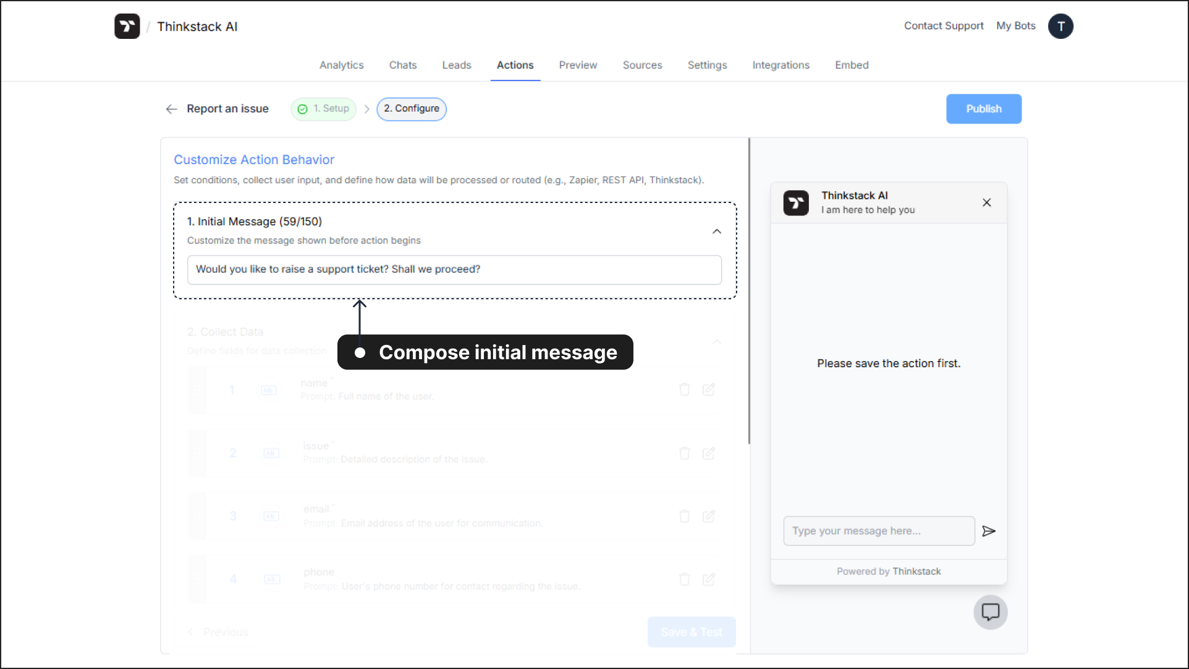Switch to Integrations tab
Image resolution: width=1189 pixels, height=669 pixels.
(x=781, y=65)
